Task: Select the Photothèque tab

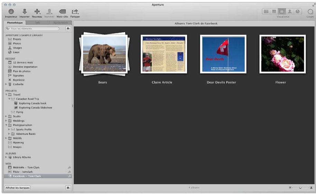Action: pos(15,23)
